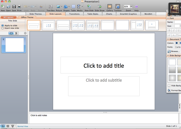This screenshot has width=181, height=129.
Task: Choose the white slide background swatch
Action: [x=172, y=62]
